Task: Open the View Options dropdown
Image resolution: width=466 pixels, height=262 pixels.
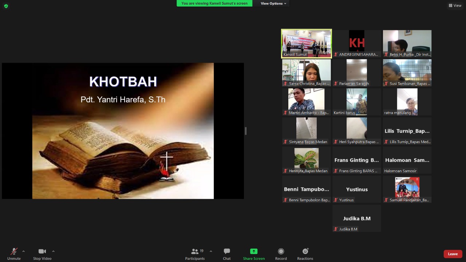Action: (x=273, y=4)
